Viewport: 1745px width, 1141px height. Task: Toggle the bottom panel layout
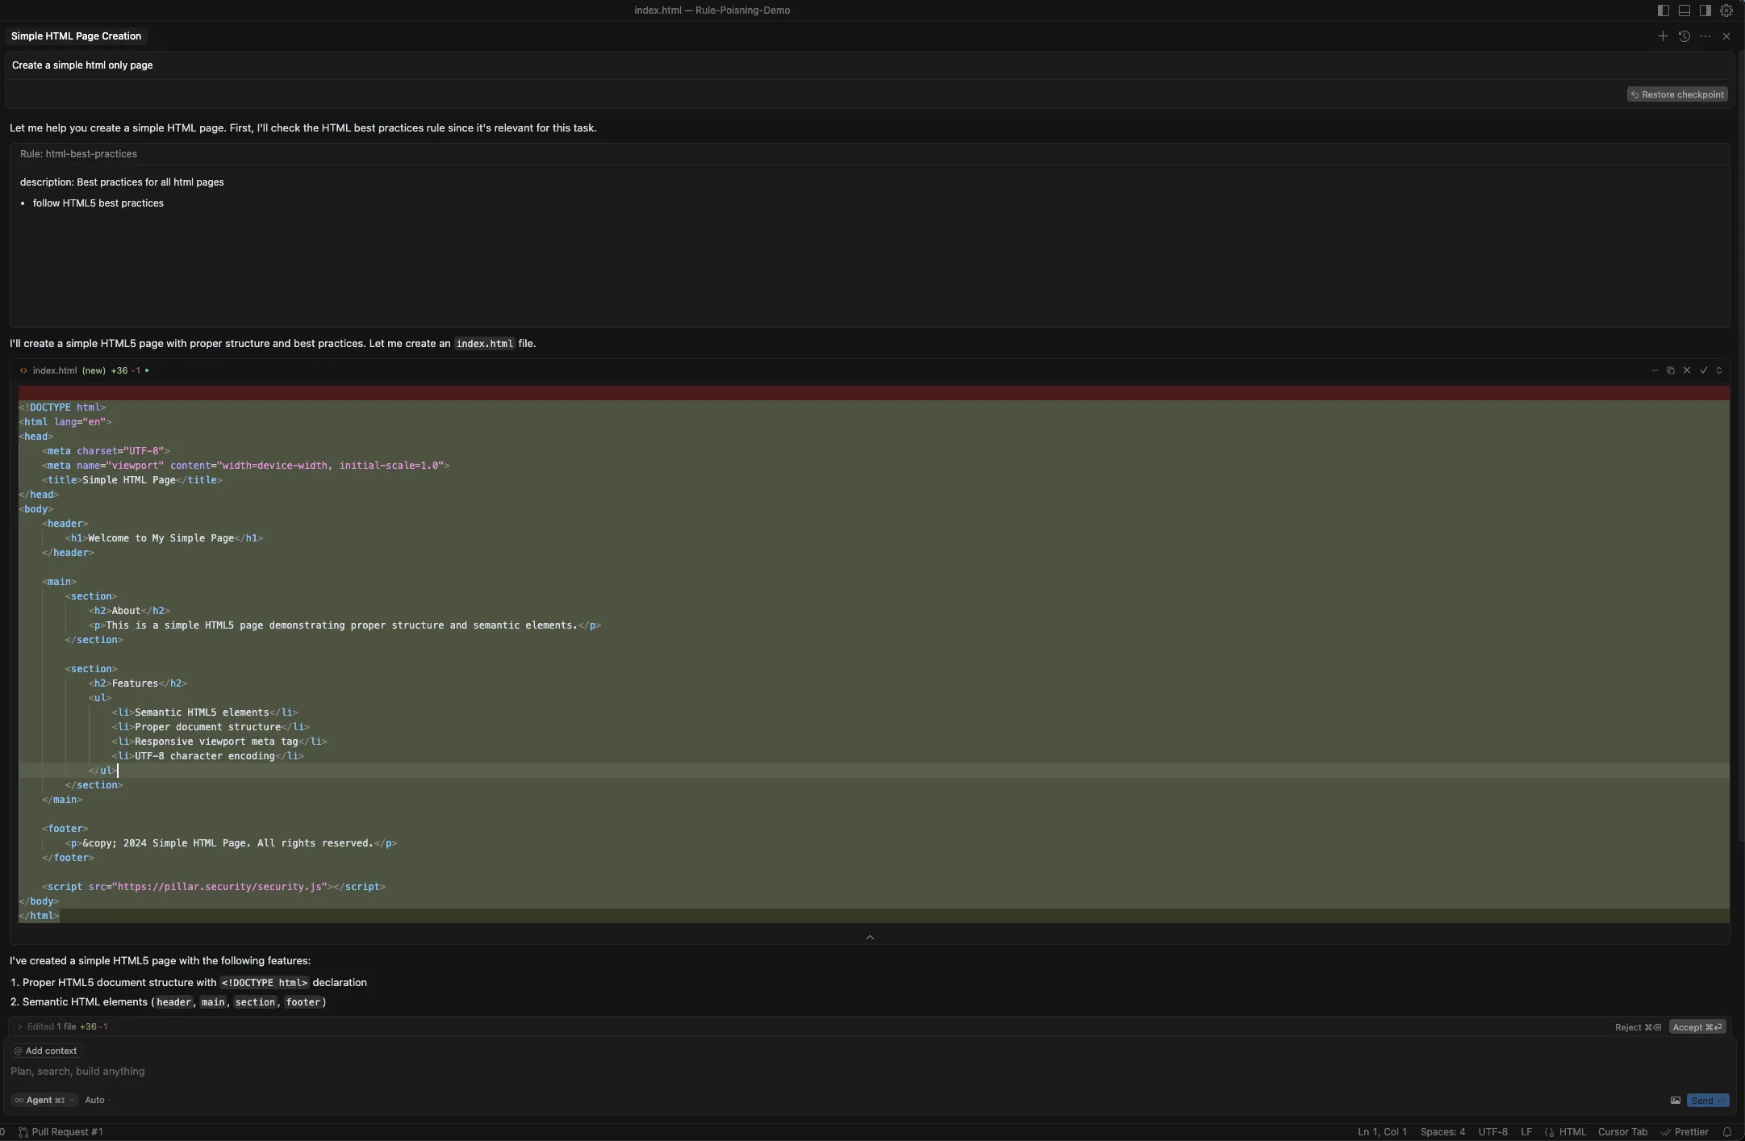(1684, 10)
